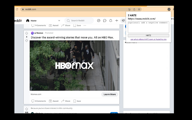192x120 pixels.
Task: Click the HATE button in popup
Action: (x=148, y=35)
